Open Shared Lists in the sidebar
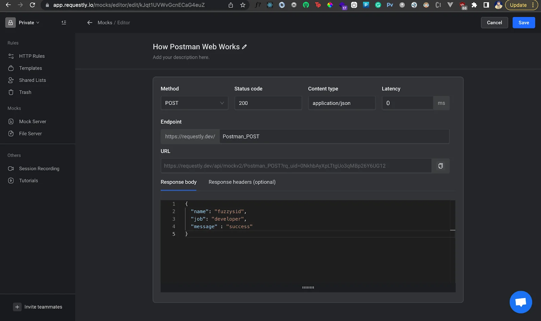 coord(32,80)
